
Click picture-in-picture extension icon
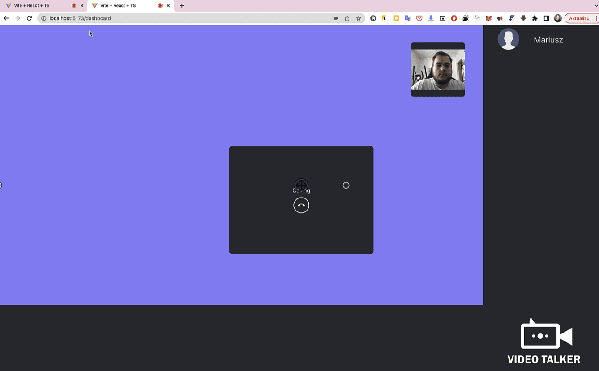442,18
